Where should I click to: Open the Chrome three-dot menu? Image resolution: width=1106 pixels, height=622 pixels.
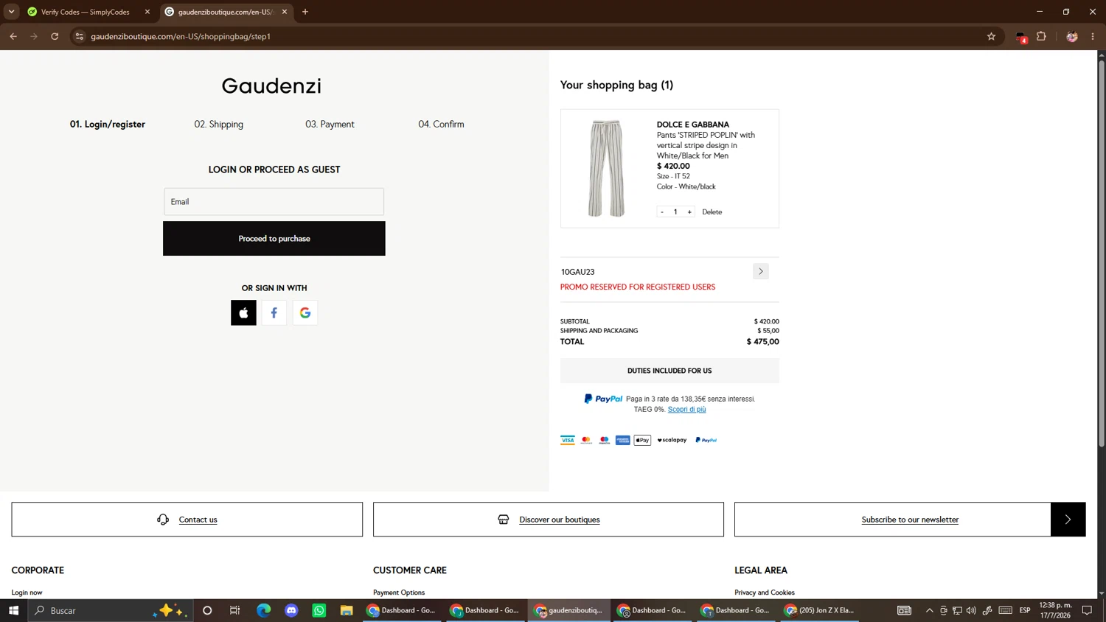pos(1093,36)
